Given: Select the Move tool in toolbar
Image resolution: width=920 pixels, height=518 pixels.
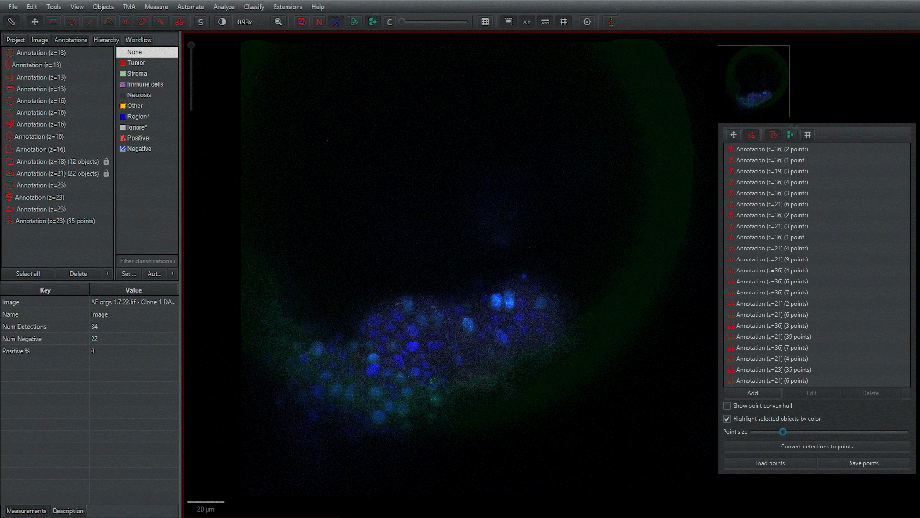Looking at the screenshot, I should pos(34,22).
